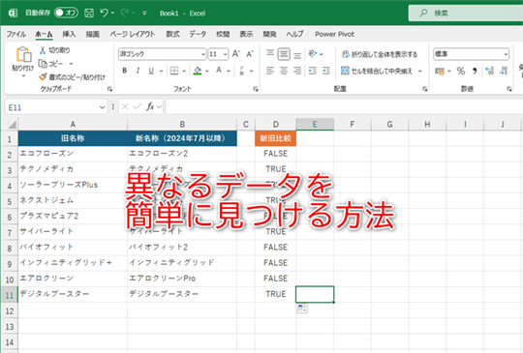
Task: Click the Percent Style icon
Action: [x=461, y=71]
